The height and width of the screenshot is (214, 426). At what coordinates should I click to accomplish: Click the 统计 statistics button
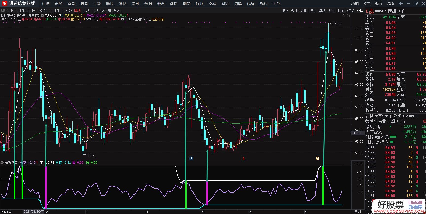(x=313, y=10)
